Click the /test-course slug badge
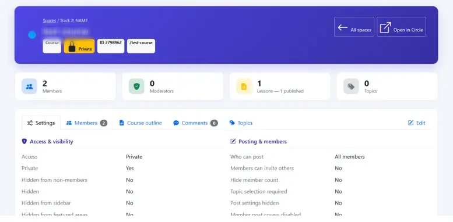This screenshot has height=222, width=453. pos(141,46)
